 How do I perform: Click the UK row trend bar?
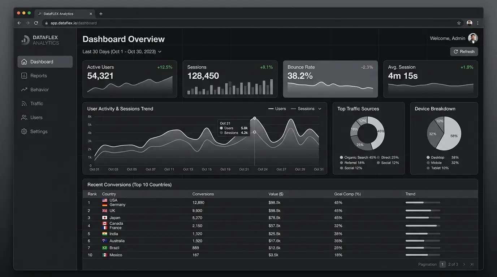(423, 210)
